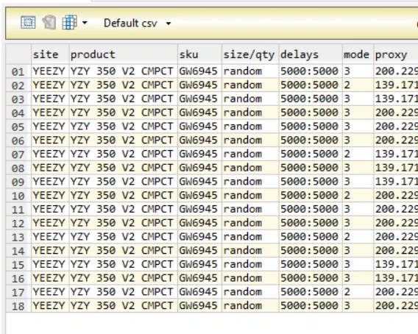Click 5000:5000 delays cell in row 10
418x334 pixels.
[x=311, y=196]
